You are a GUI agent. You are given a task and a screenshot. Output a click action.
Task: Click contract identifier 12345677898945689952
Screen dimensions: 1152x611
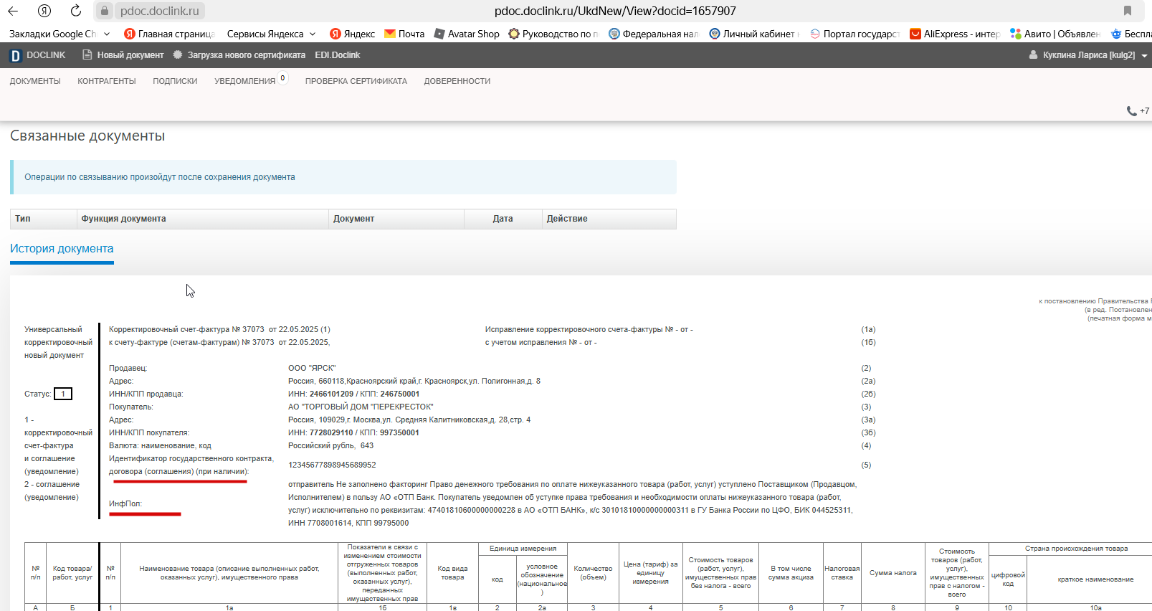point(332,465)
